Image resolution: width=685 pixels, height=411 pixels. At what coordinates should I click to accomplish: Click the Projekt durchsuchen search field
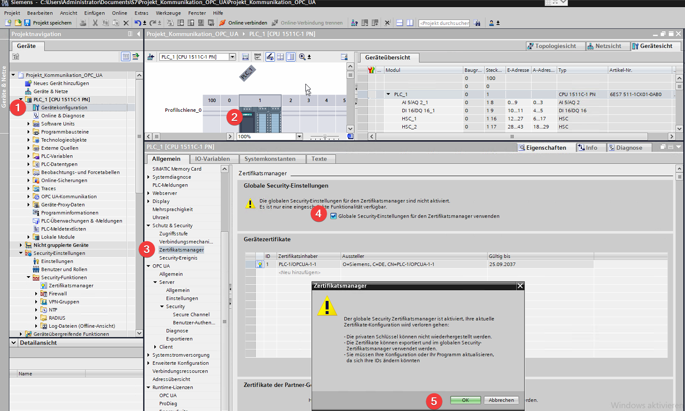coord(444,23)
